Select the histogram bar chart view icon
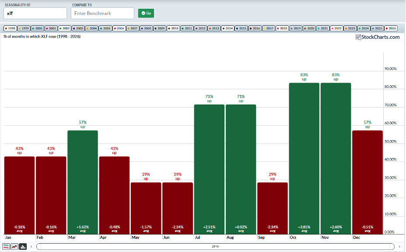406x252 pixels. pyautogui.click(x=23, y=247)
